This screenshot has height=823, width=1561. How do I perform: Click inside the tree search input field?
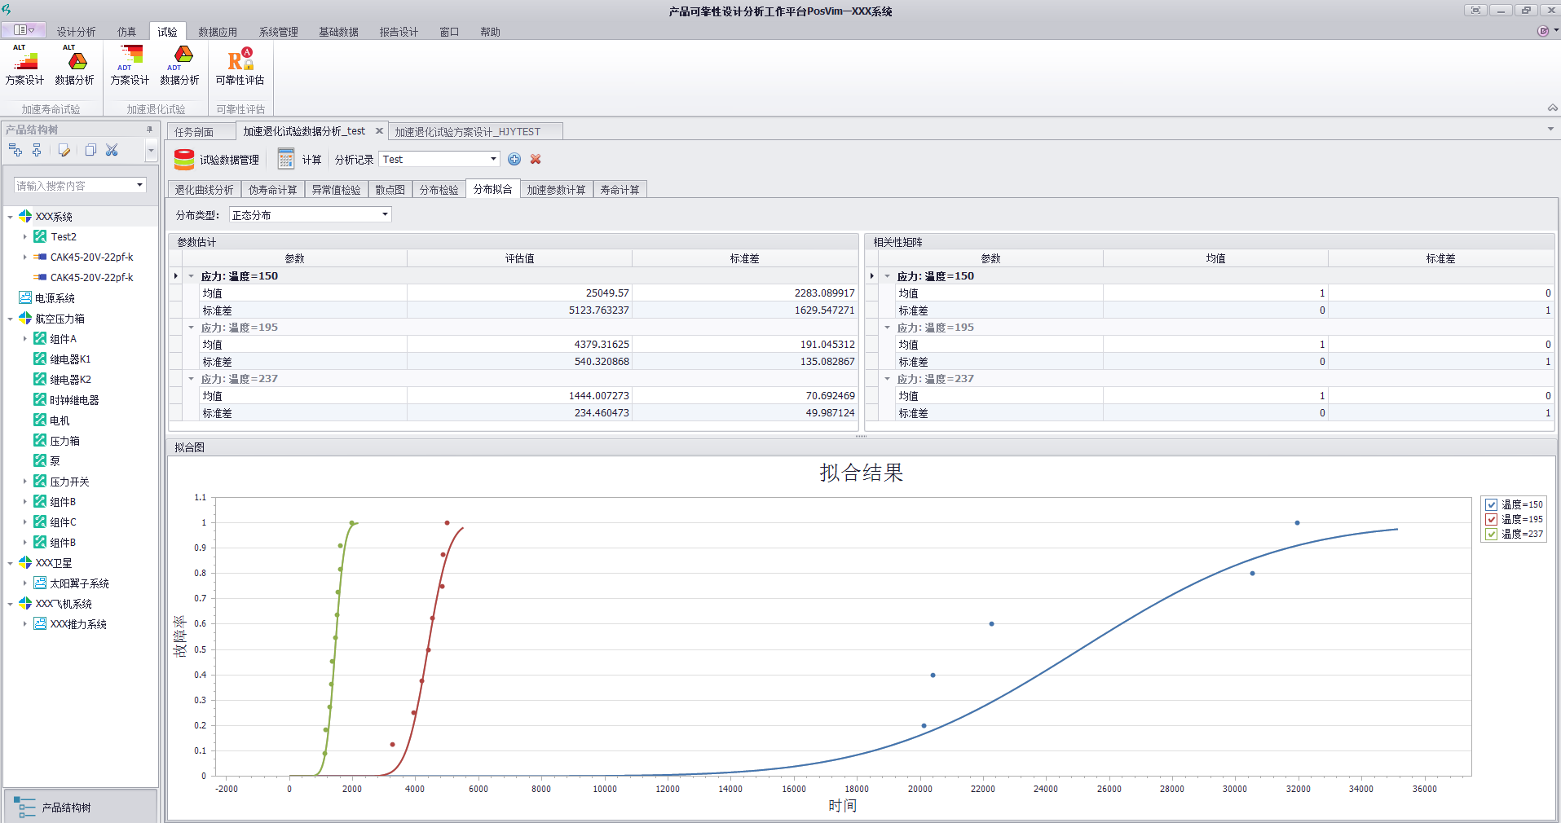tap(73, 185)
